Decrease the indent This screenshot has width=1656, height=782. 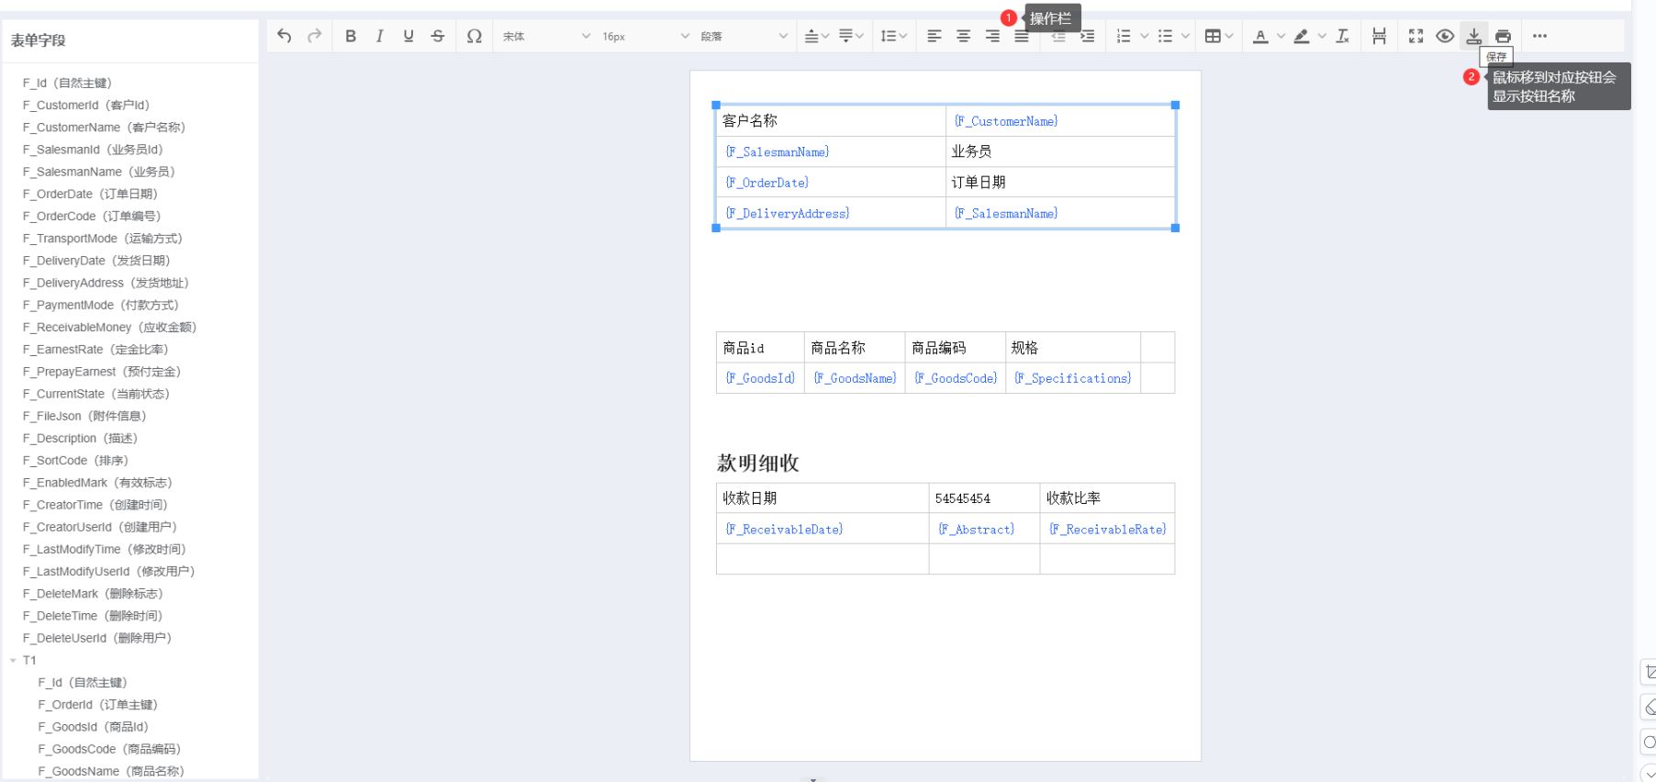(x=1058, y=37)
